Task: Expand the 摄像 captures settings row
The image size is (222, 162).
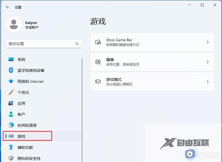Action: (152, 62)
